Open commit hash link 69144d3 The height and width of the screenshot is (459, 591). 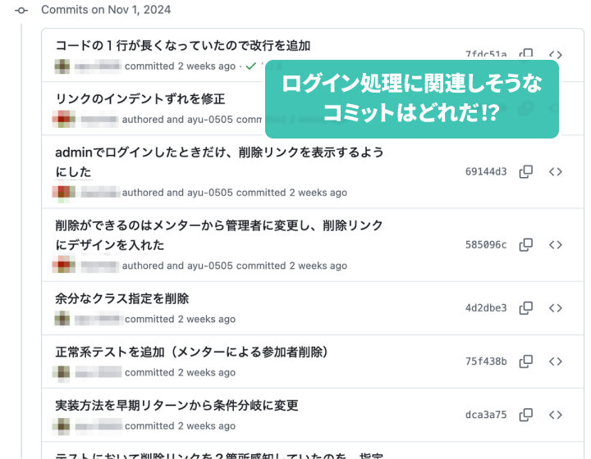pos(486,171)
